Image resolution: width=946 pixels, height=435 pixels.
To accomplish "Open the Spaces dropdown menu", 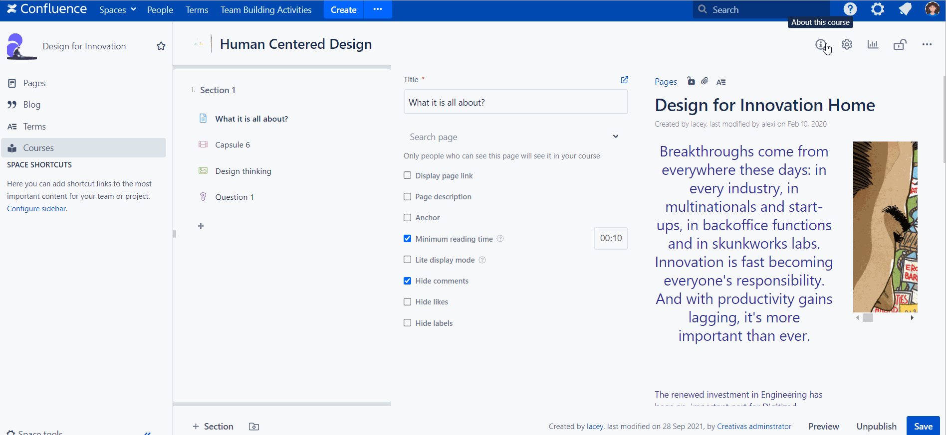I will (x=117, y=10).
